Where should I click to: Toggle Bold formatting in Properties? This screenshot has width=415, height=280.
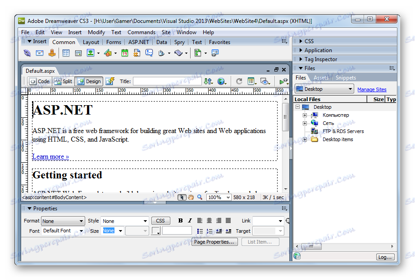tap(181, 221)
